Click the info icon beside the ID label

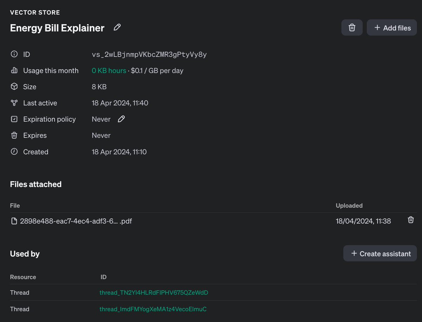(x=14, y=54)
